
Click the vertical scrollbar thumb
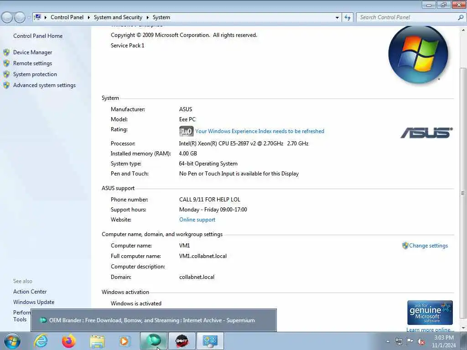click(x=463, y=193)
